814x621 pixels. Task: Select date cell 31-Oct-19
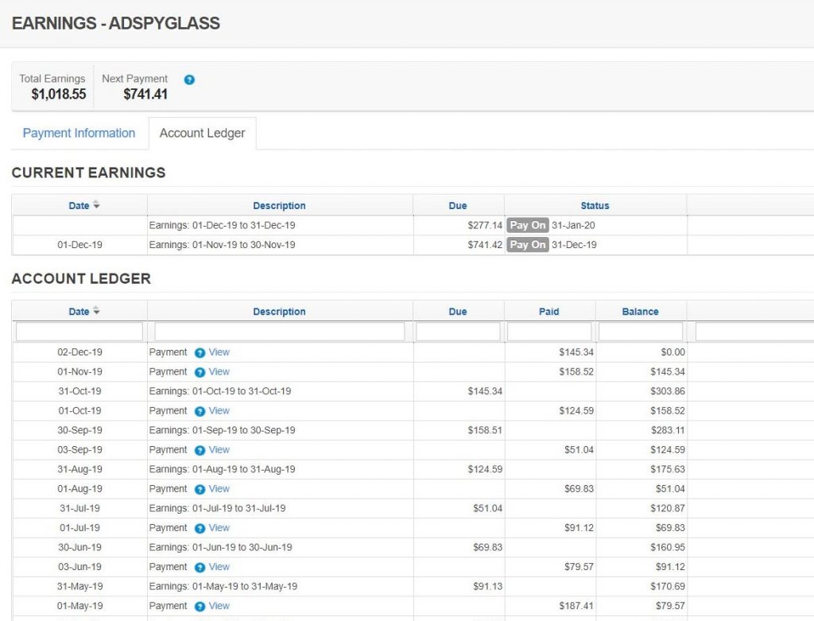[80, 391]
